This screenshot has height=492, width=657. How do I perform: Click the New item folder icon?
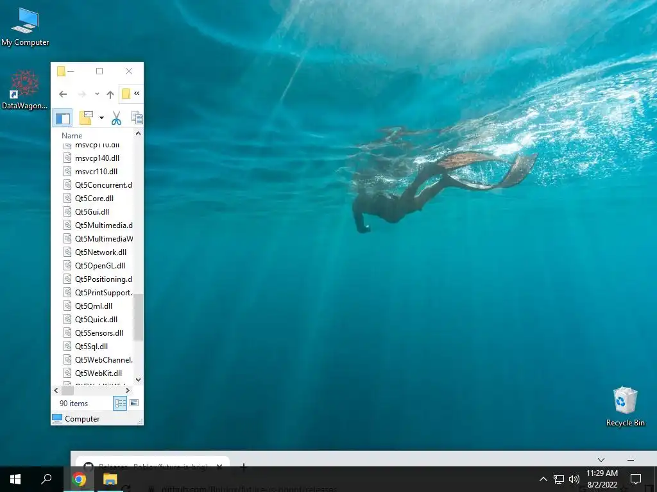[86, 118]
